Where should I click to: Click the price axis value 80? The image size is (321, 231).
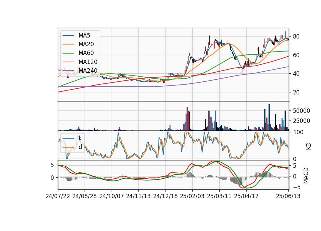coord(296,36)
